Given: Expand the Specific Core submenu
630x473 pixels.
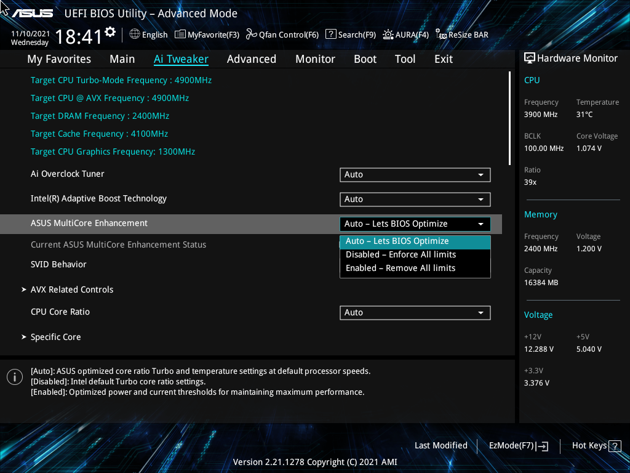Looking at the screenshot, I should (x=55, y=337).
